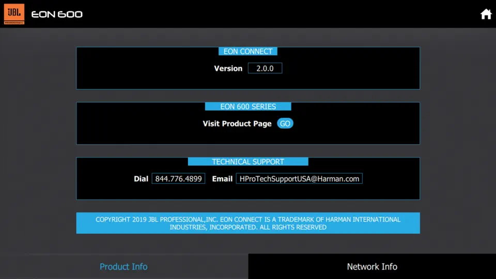The image size is (496, 279).
Task: Click the copyright notice banner
Action: (x=248, y=223)
